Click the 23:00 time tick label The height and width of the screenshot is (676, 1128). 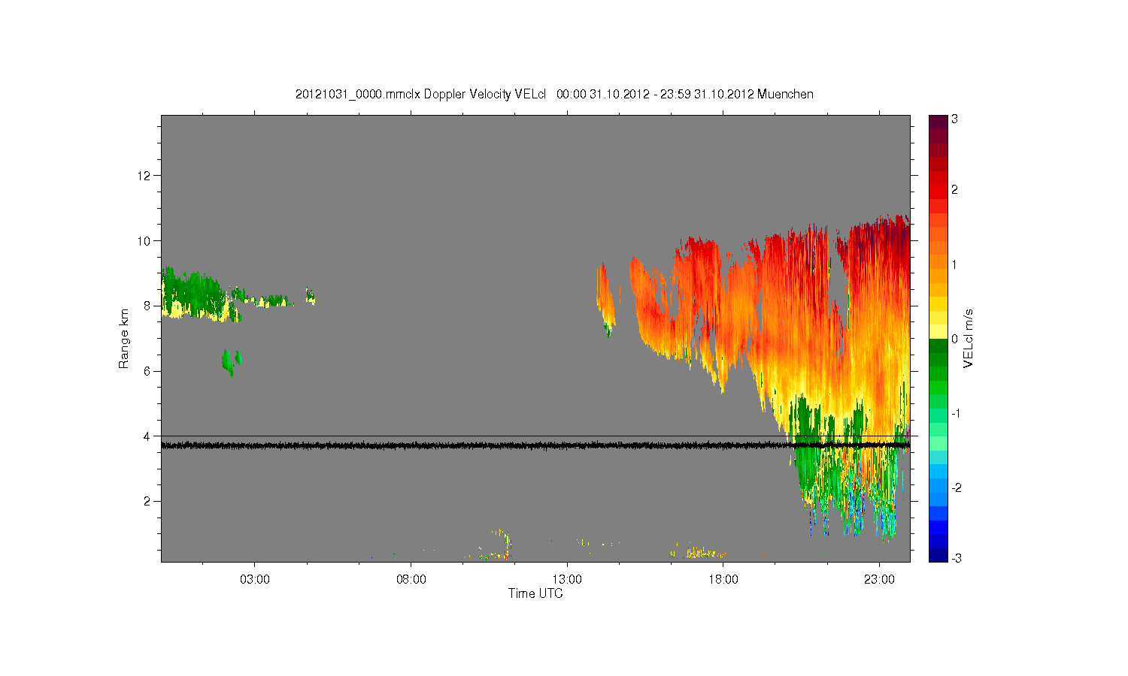[879, 580]
